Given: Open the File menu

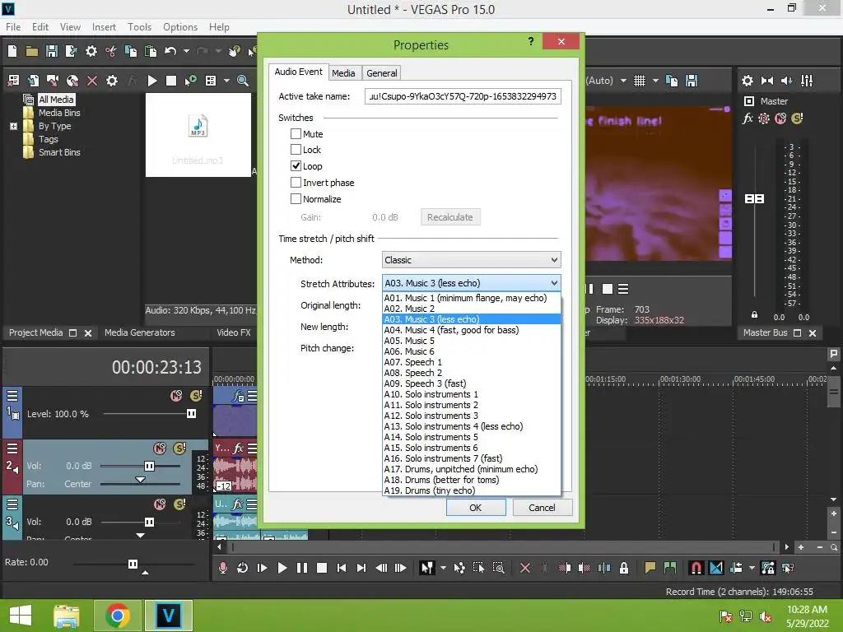Looking at the screenshot, I should pyautogui.click(x=13, y=27).
